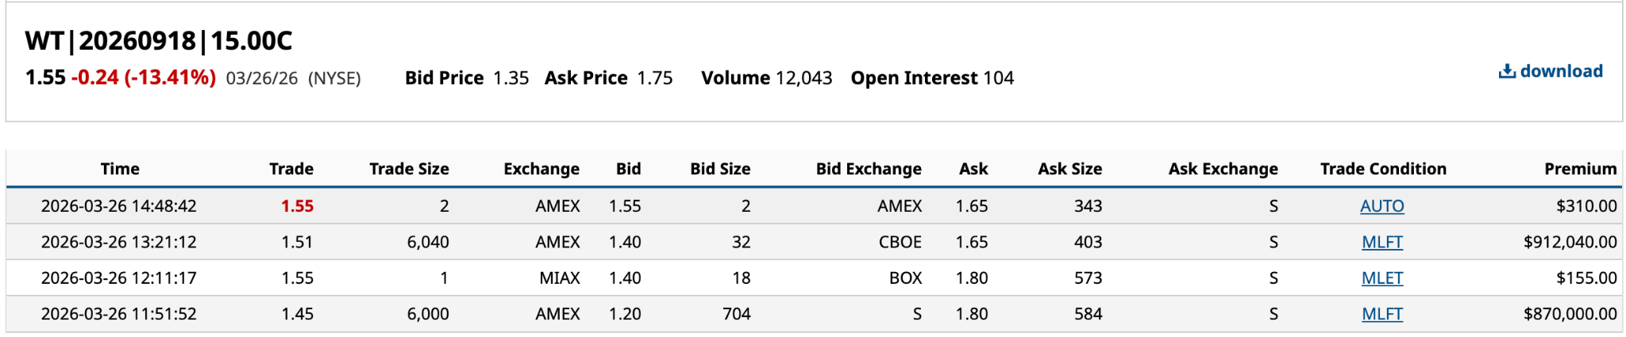
Task: Select the Ask Exchange column header
Action: (1223, 169)
